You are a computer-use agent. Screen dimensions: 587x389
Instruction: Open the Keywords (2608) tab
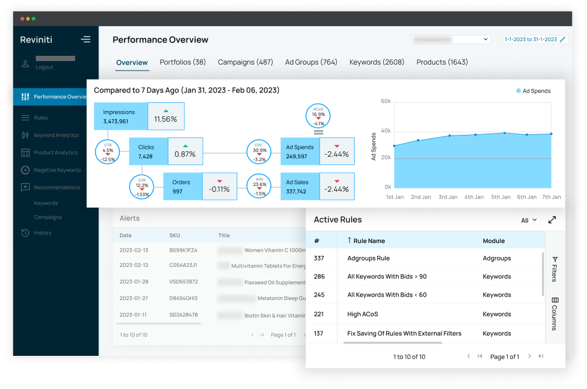pos(377,62)
